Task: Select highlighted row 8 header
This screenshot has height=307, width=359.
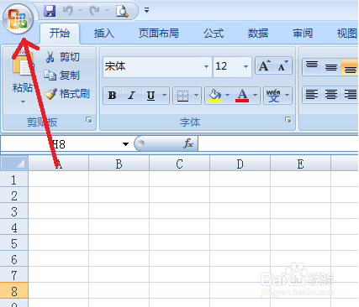Action: 14,291
